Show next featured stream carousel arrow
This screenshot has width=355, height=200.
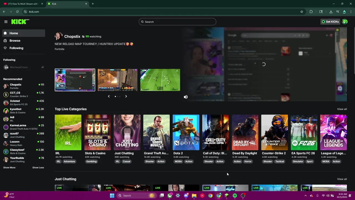pyautogui.click(x=126, y=96)
